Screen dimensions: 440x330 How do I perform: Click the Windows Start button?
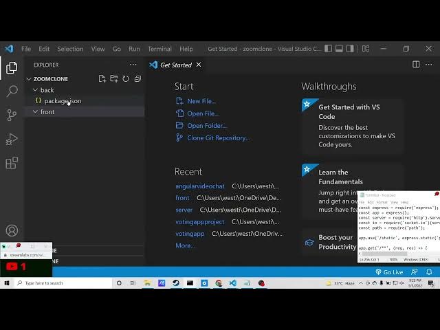click(7, 283)
